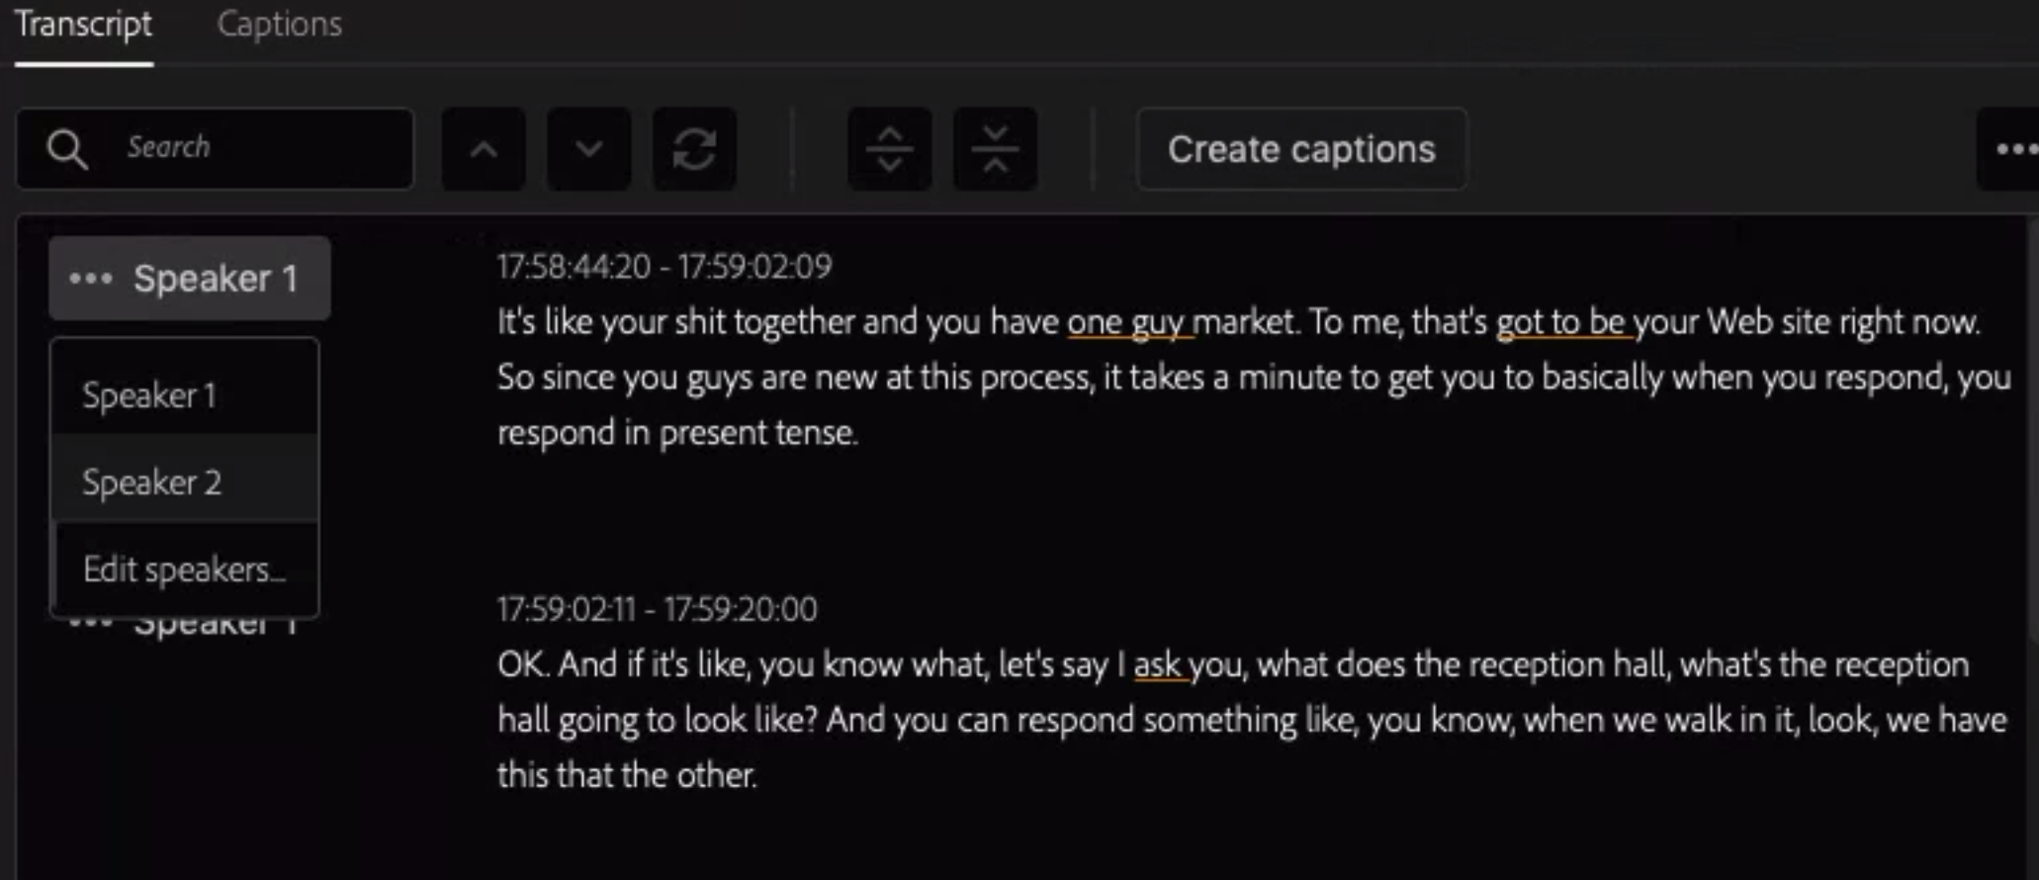The width and height of the screenshot is (2039, 880).
Task: Jump to next search result arrow
Action: (589, 149)
